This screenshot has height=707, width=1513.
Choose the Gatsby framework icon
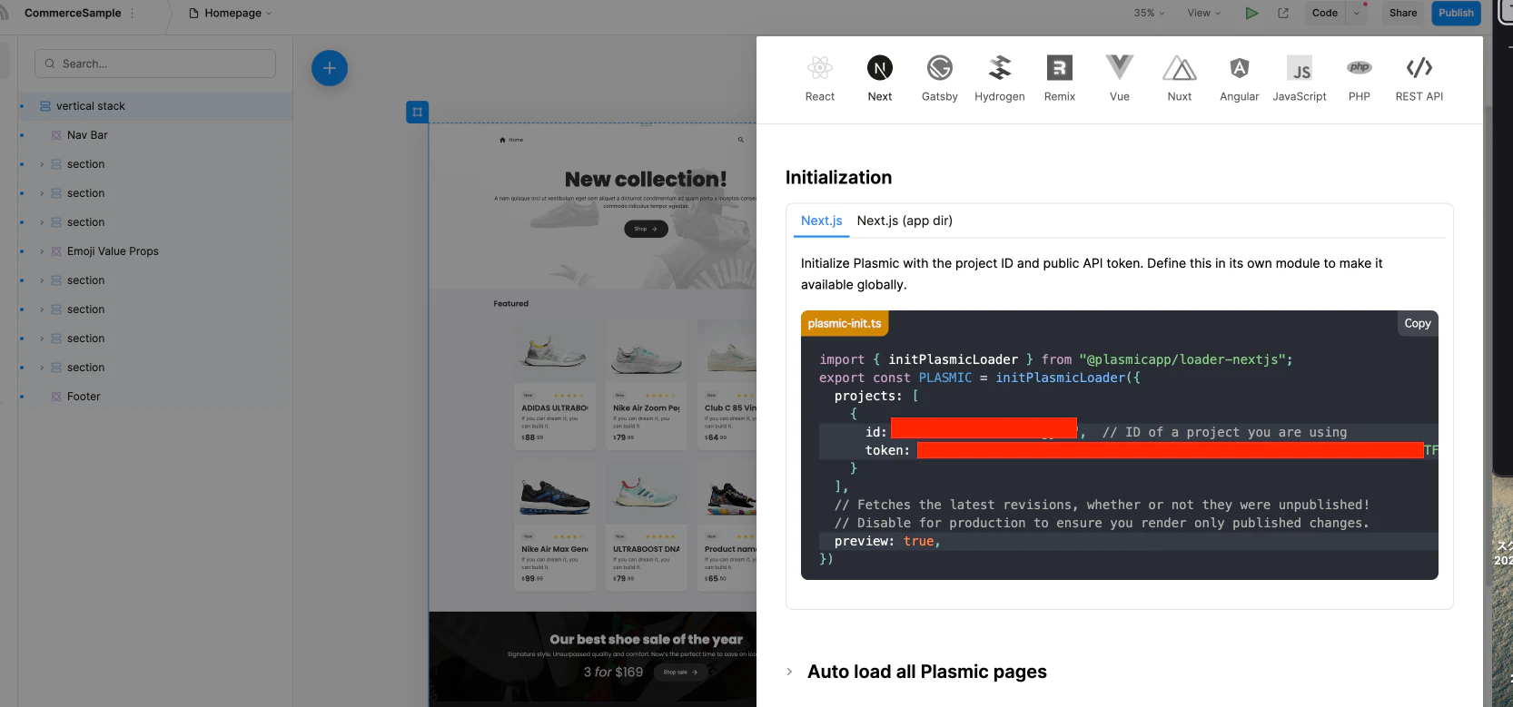click(940, 68)
